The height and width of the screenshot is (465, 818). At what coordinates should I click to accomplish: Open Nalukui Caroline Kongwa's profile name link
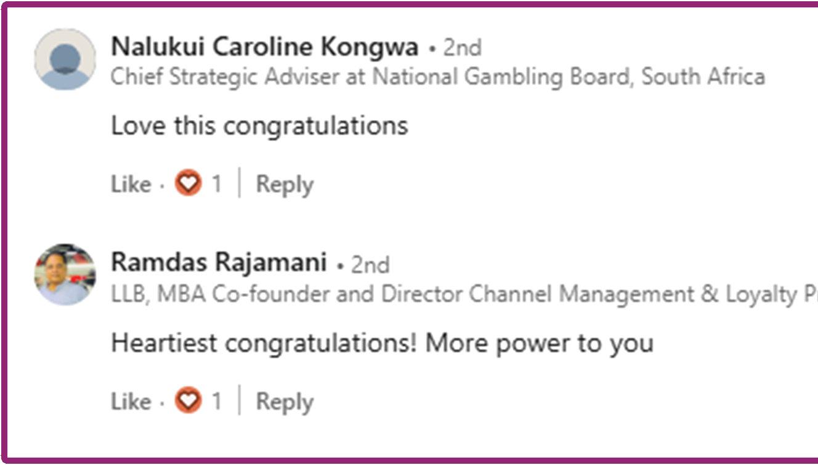[x=264, y=47]
